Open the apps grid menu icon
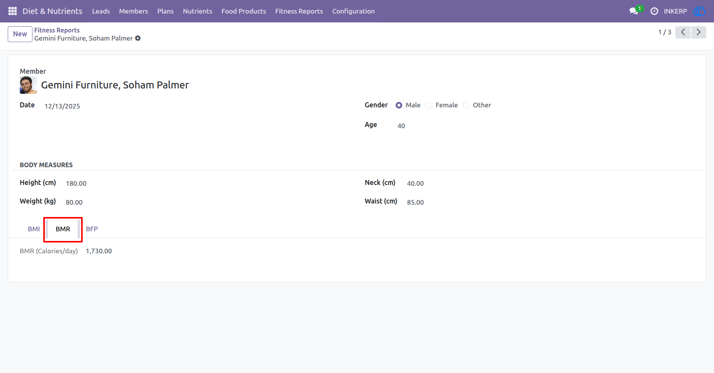This screenshot has height=373, width=714. [x=12, y=11]
